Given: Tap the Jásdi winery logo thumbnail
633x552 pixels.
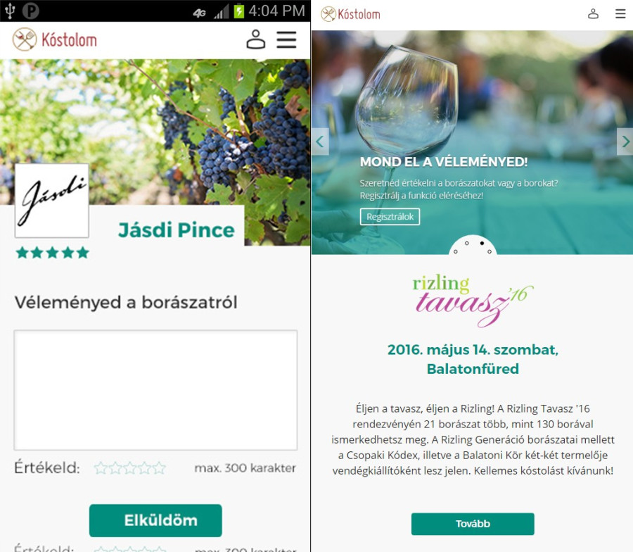Looking at the screenshot, I should [x=51, y=201].
